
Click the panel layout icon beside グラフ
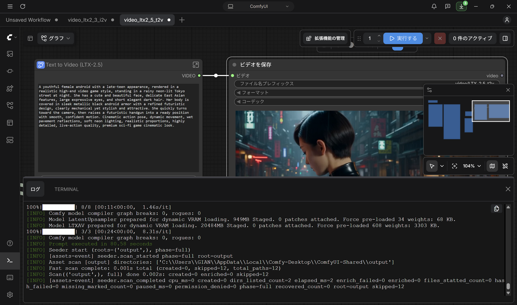[30, 38]
